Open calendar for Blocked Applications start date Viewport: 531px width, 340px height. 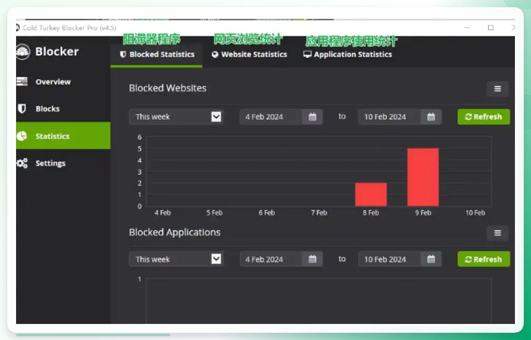313,260
